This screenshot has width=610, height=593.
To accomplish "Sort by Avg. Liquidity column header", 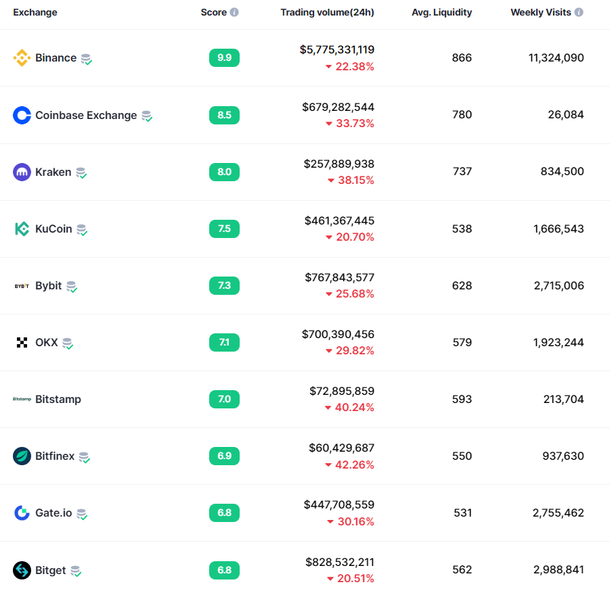I will (x=441, y=12).
